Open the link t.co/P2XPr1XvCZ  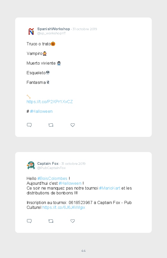point(49,102)
